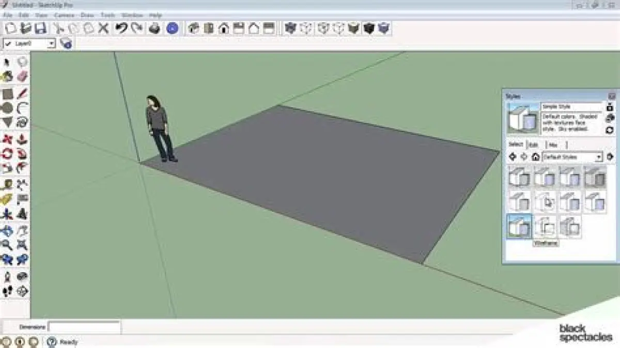Open the Layer0 layer dropdown
620x348 pixels.
pos(51,44)
